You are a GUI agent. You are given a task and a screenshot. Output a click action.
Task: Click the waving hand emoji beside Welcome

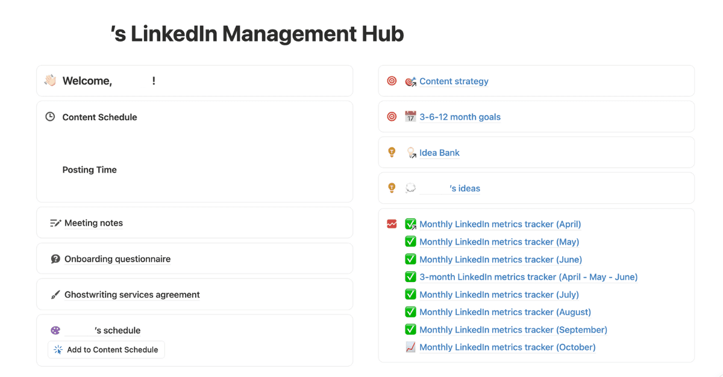pos(50,81)
